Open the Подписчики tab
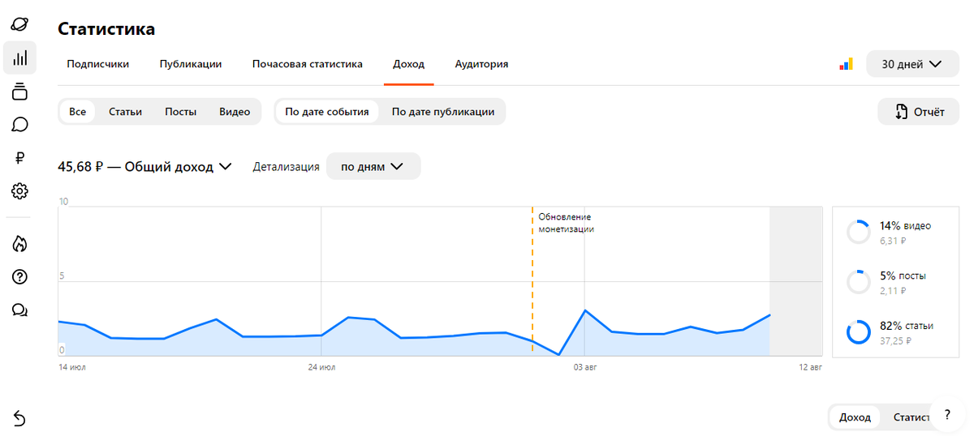 pyautogui.click(x=98, y=64)
